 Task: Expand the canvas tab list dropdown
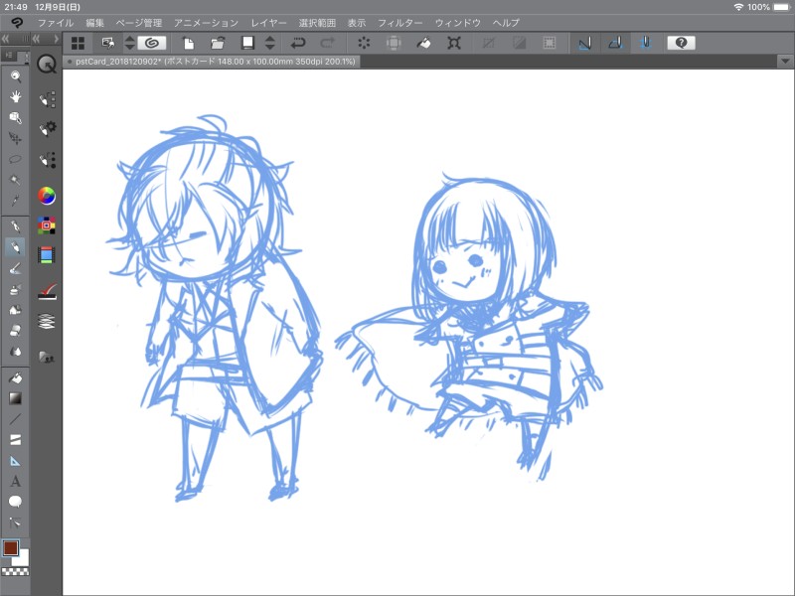click(785, 62)
